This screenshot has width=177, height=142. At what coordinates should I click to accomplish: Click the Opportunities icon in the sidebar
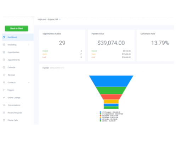pos(4,52)
